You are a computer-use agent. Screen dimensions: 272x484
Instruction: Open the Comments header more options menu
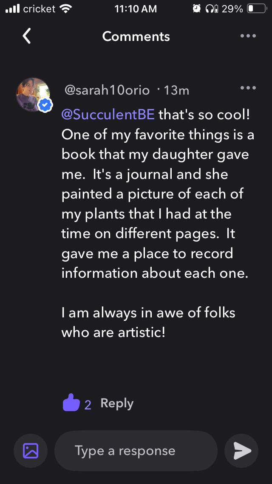pyautogui.click(x=248, y=36)
